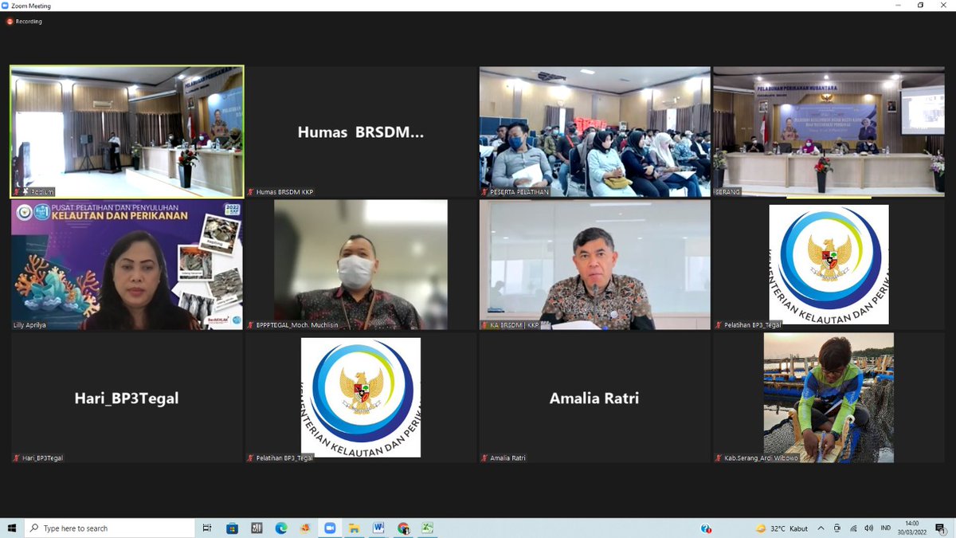This screenshot has height=538, width=956.
Task: Switch to Zoom app in taskbar
Action: coord(330,528)
